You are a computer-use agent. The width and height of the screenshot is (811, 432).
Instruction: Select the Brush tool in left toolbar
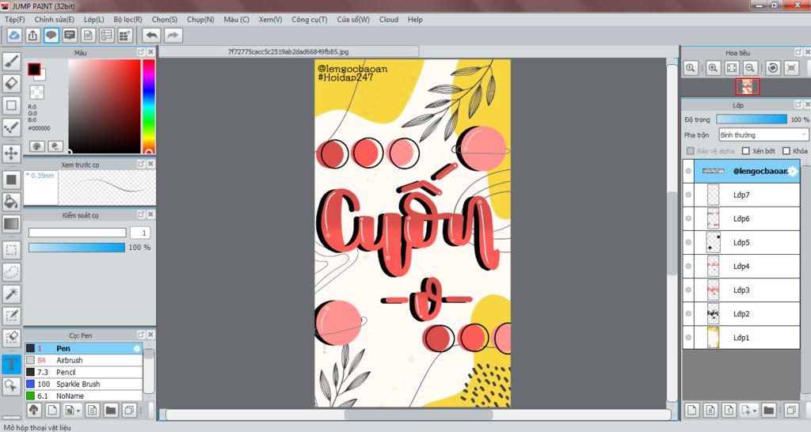point(11,62)
